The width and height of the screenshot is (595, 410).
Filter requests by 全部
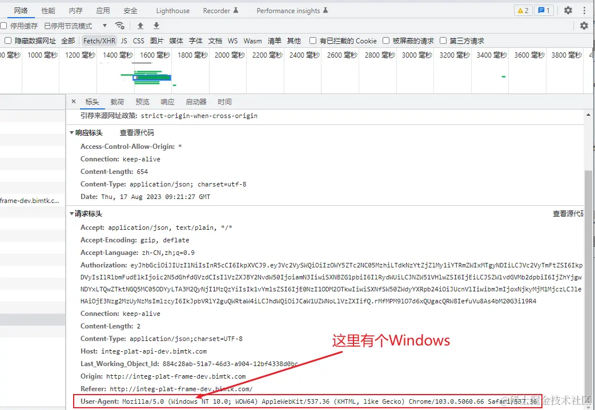[x=68, y=40]
